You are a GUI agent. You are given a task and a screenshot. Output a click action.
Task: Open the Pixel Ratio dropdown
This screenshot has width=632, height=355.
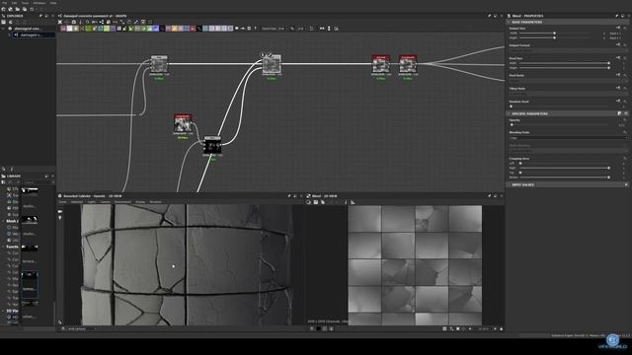(x=568, y=81)
